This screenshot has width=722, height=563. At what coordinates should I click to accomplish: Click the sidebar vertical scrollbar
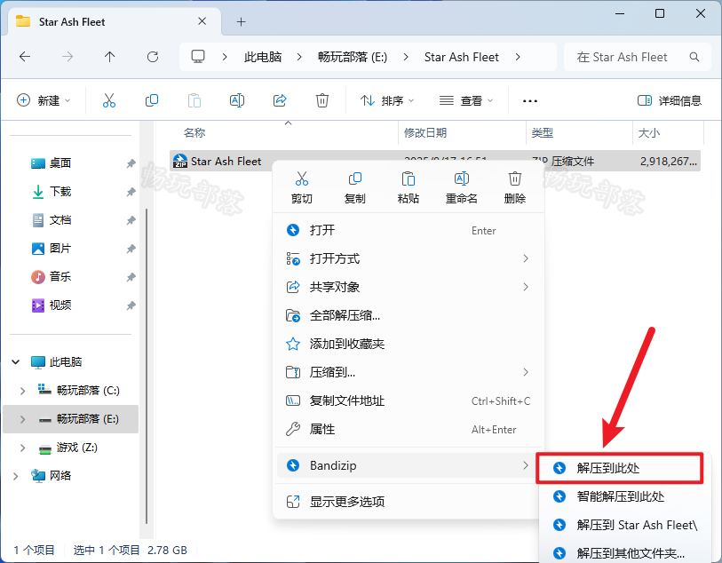coord(146,366)
